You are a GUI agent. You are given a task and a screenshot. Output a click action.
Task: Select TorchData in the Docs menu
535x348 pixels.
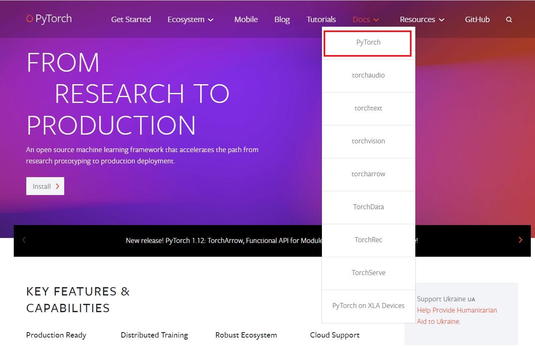click(x=368, y=207)
